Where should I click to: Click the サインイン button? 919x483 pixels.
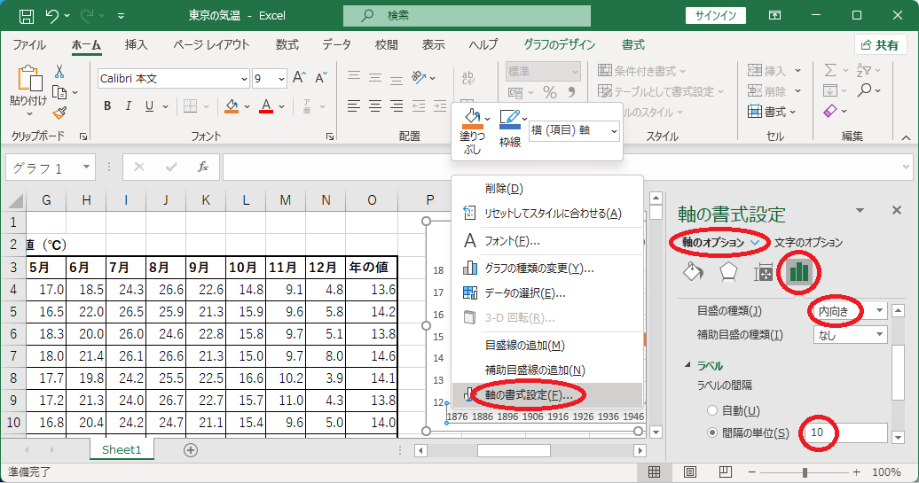(x=716, y=16)
